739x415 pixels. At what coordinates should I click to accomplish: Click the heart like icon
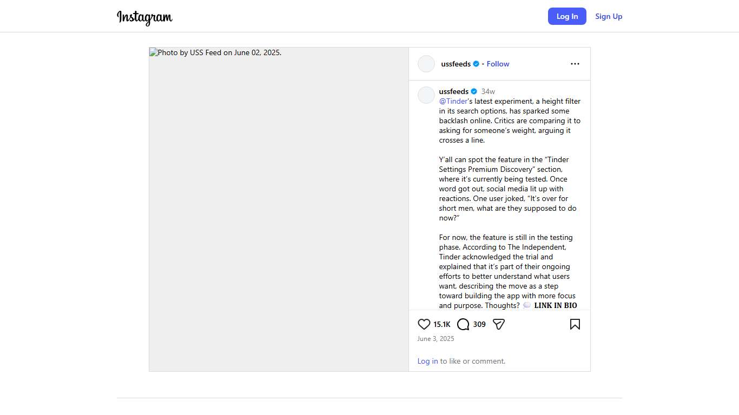[x=424, y=324]
